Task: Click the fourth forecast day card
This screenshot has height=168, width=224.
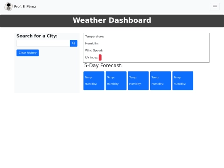Action: click(x=161, y=81)
